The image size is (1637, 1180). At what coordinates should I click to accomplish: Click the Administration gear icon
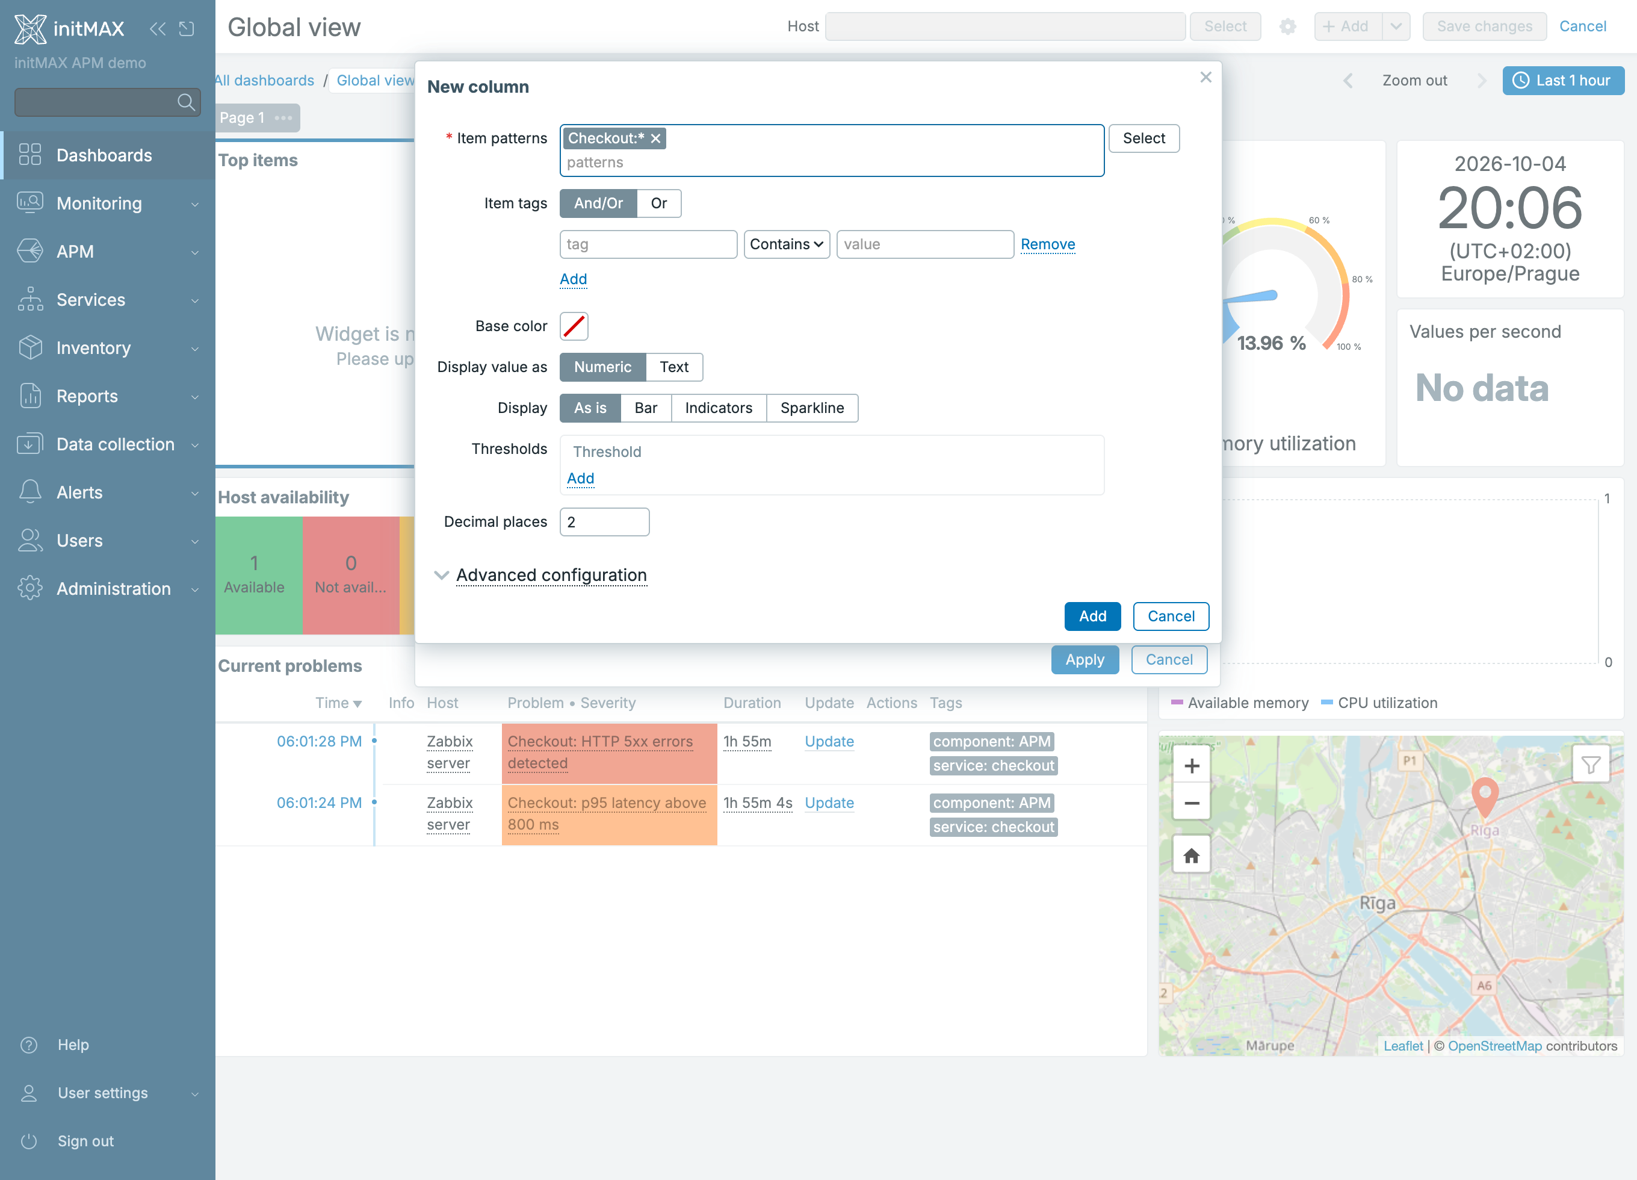(x=29, y=588)
